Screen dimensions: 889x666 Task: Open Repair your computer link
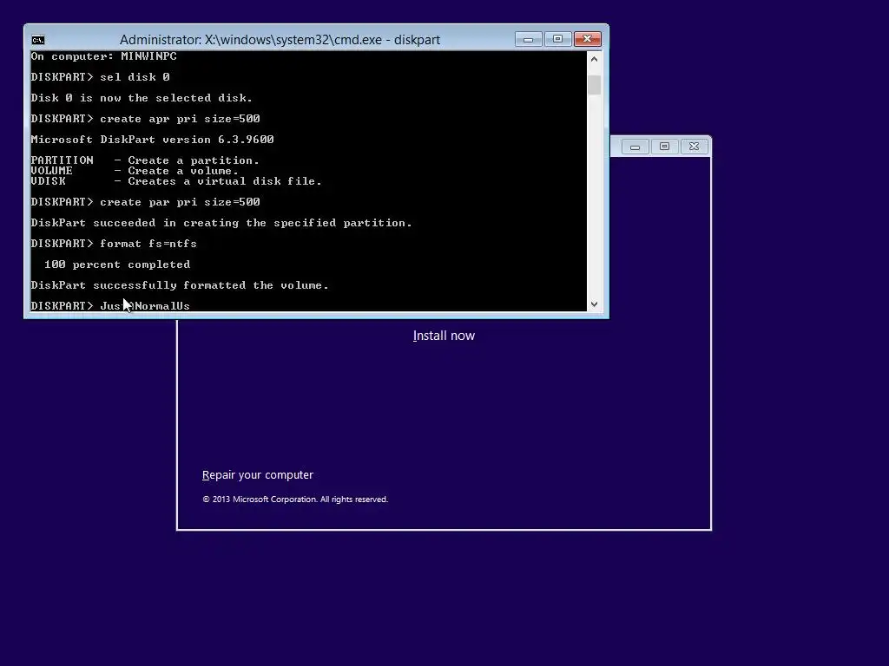257,475
